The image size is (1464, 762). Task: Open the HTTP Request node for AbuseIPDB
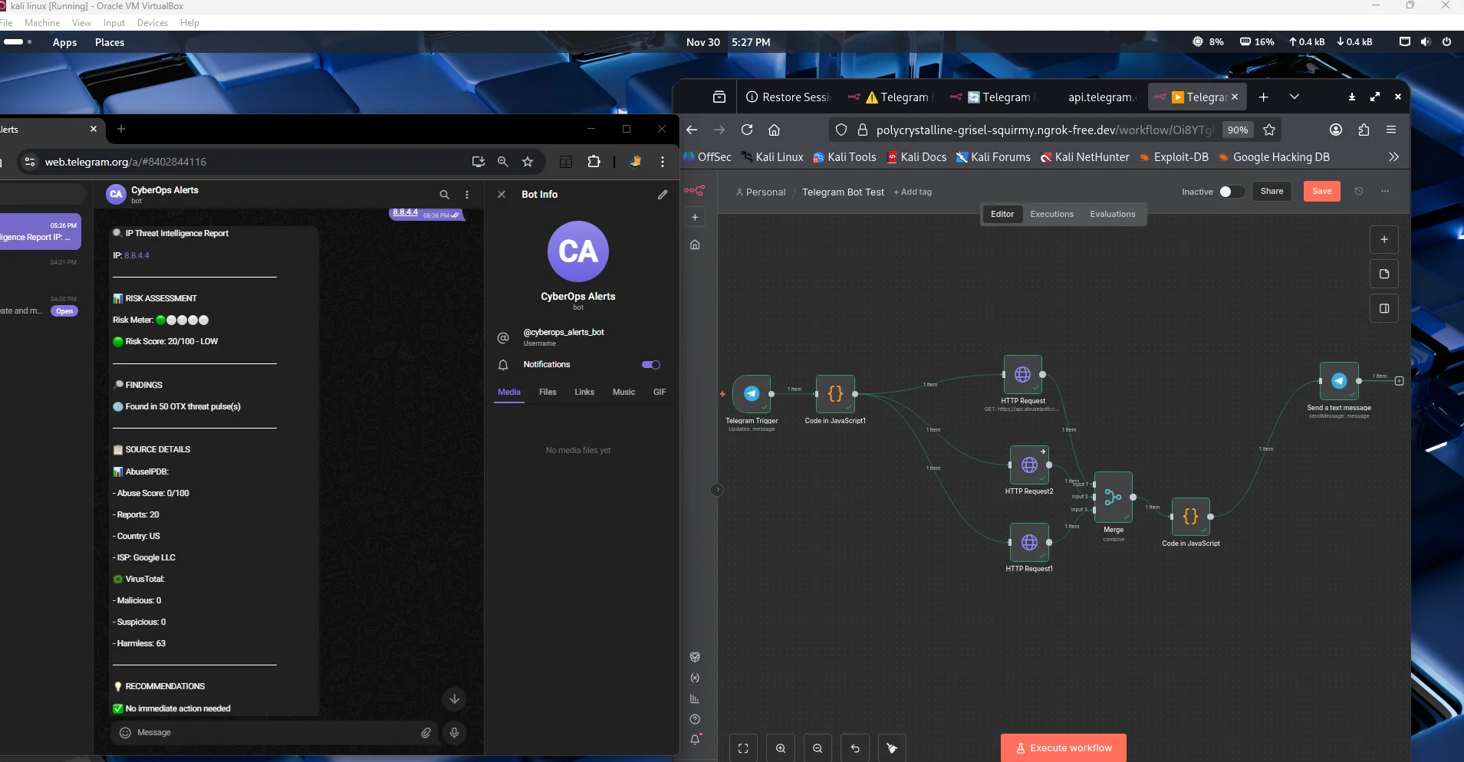tap(1023, 374)
